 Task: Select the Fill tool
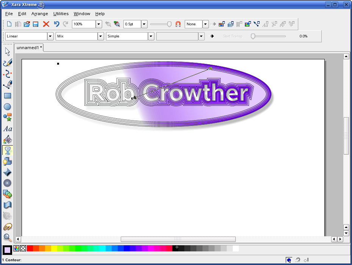click(x=8, y=140)
